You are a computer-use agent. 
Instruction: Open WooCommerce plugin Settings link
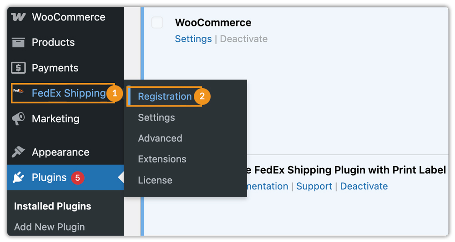(x=193, y=39)
